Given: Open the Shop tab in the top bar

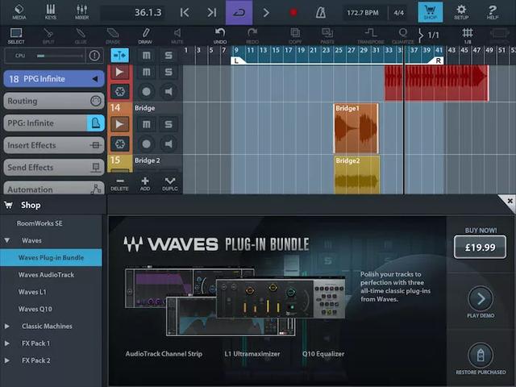Looking at the screenshot, I should coord(430,12).
